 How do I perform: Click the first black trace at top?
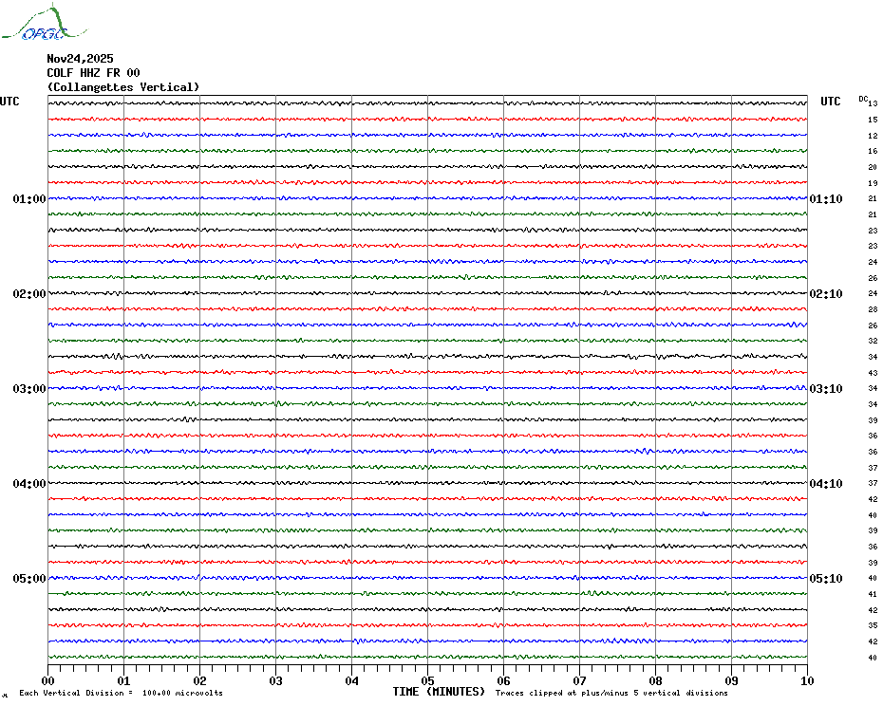[x=427, y=102]
